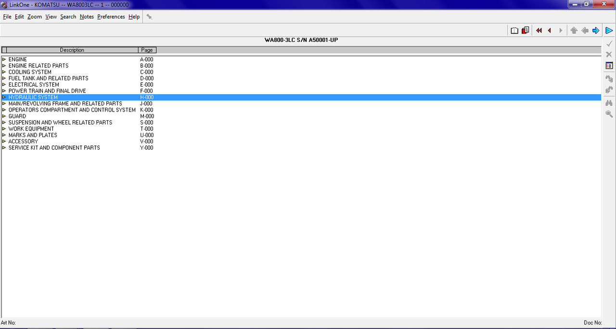Open the book view icon in toolbar
This screenshot has width=616, height=329.
click(514, 30)
